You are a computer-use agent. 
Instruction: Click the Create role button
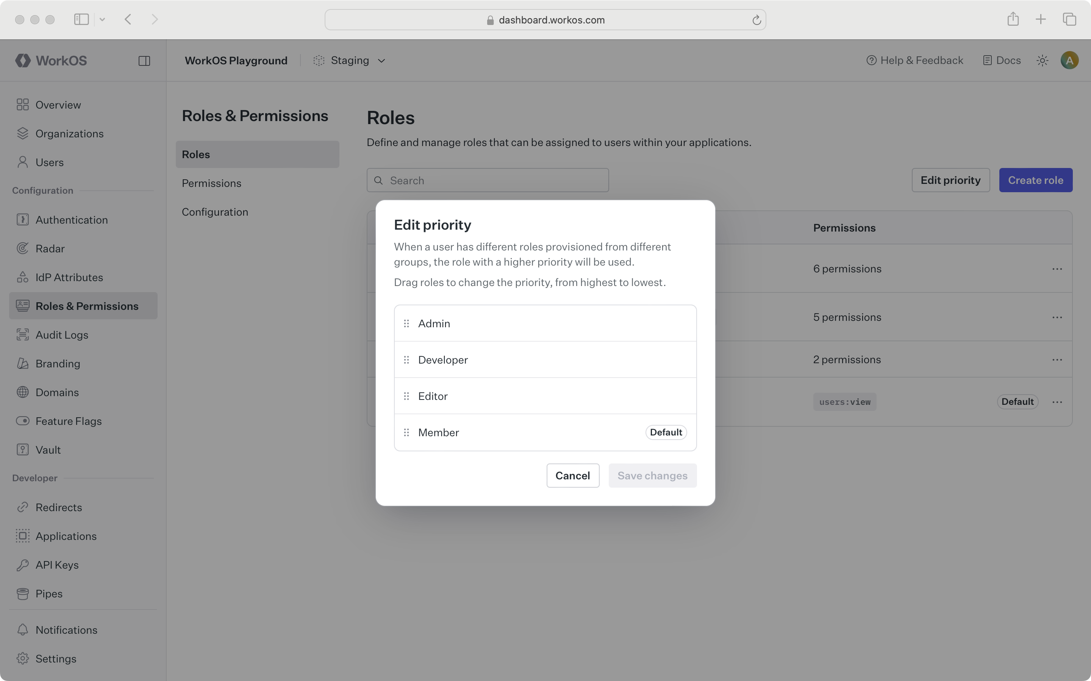1035,180
